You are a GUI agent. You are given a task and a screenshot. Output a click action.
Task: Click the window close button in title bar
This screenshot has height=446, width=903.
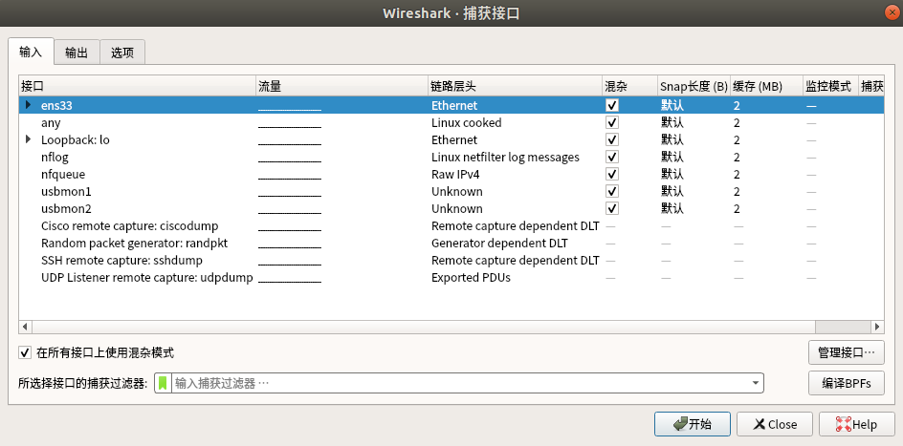(891, 12)
